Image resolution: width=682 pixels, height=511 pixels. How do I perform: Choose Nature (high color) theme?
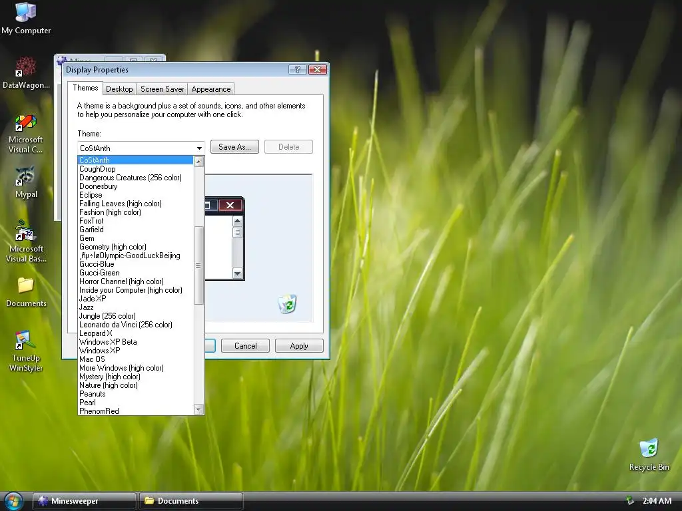135,385
